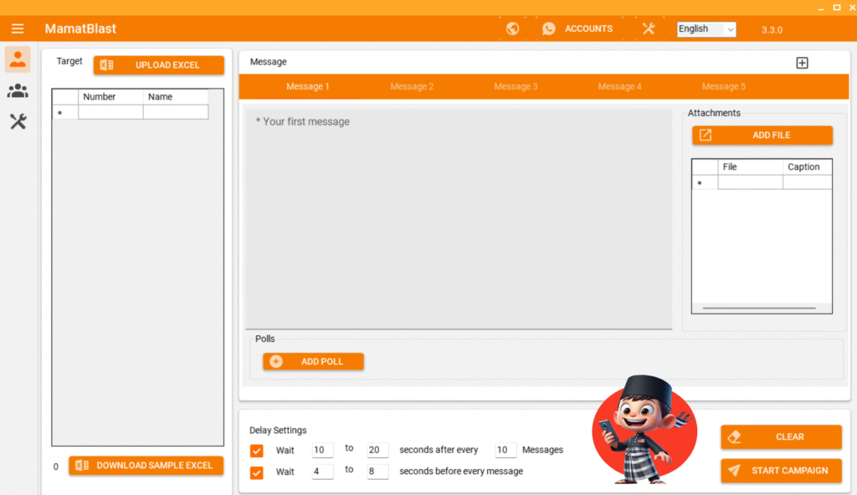
Task: Toggle wait before every message checkbox
Action: click(x=257, y=472)
